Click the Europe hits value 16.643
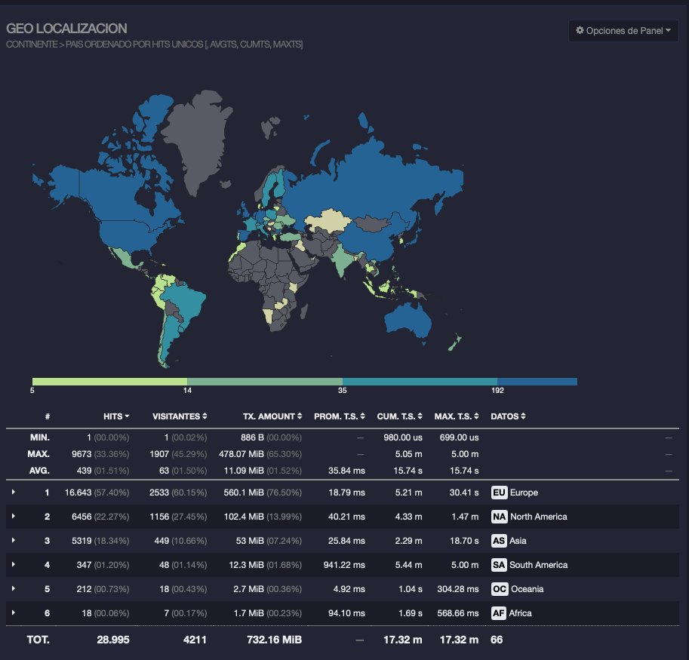The width and height of the screenshot is (689, 660). coord(78,493)
